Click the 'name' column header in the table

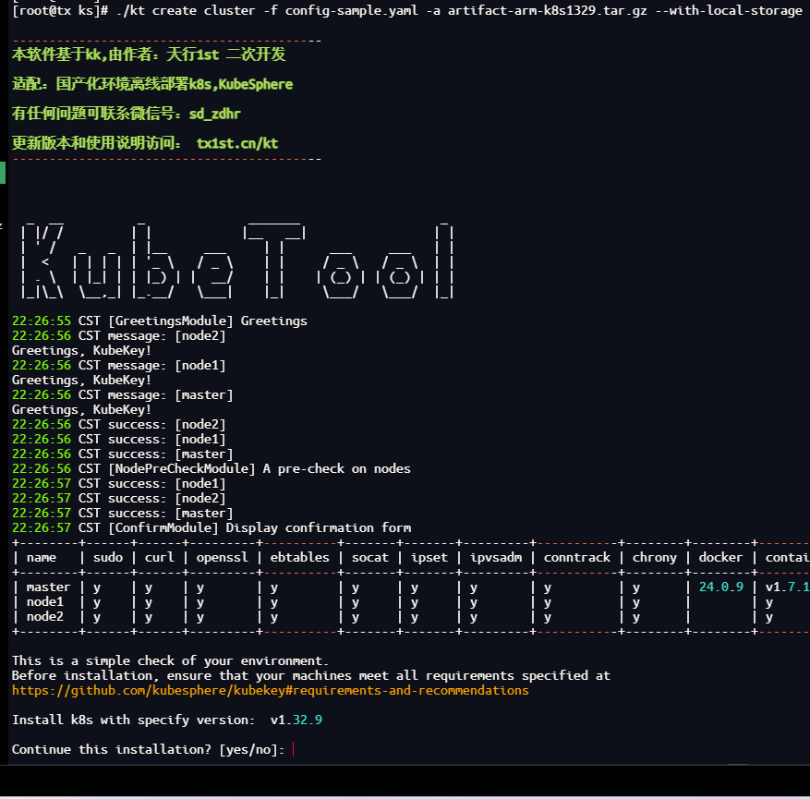(x=42, y=557)
